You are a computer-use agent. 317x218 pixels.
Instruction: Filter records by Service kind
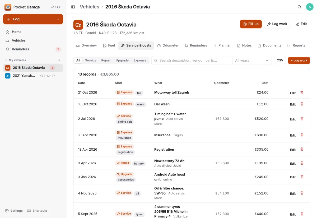coord(91,61)
